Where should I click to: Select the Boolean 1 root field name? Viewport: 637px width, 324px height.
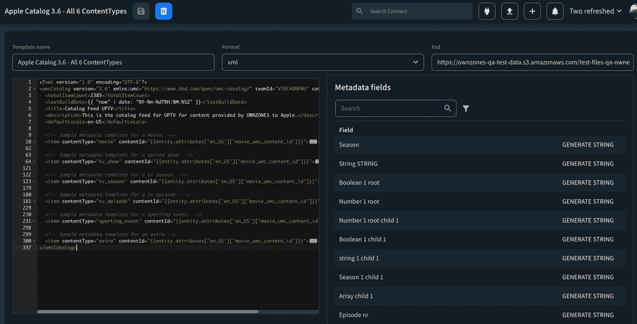click(359, 183)
